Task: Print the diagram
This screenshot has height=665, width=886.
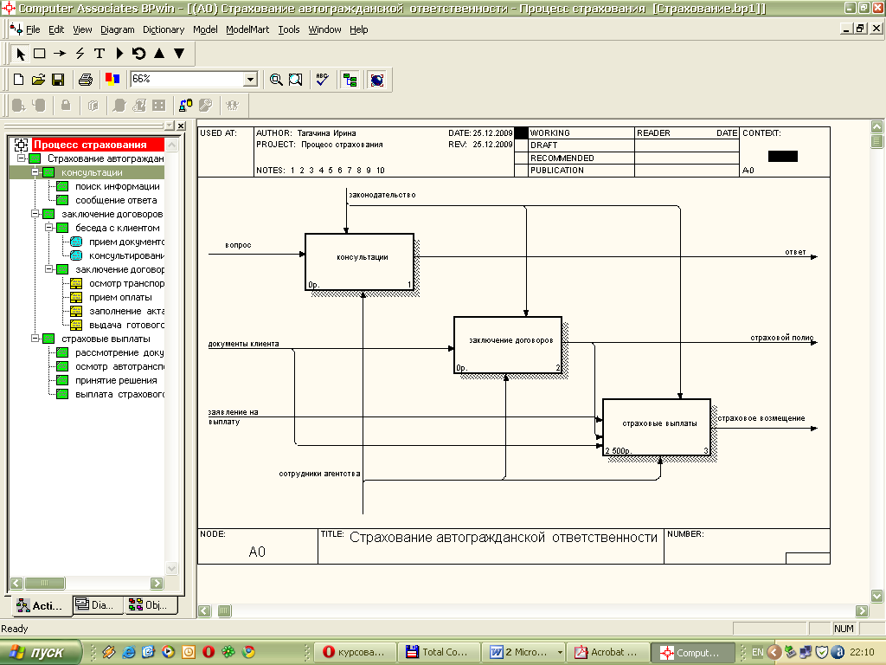Action: pyautogui.click(x=86, y=80)
